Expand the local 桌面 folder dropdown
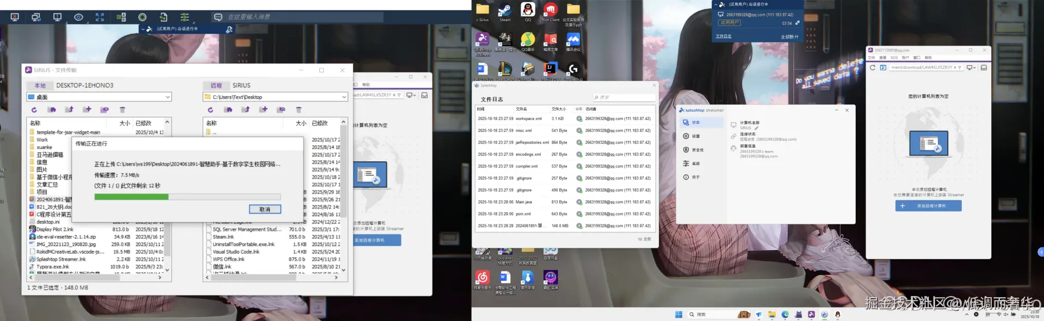 (168, 97)
